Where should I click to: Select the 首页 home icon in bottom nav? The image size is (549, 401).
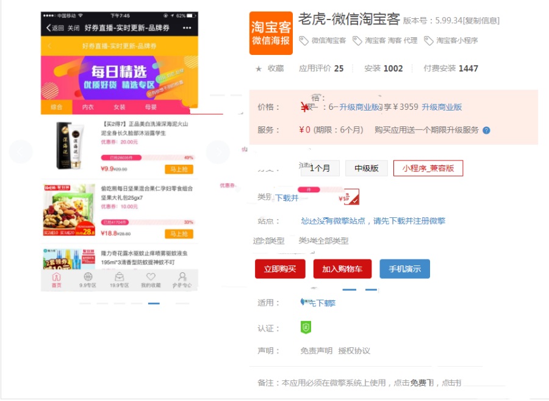(x=57, y=277)
